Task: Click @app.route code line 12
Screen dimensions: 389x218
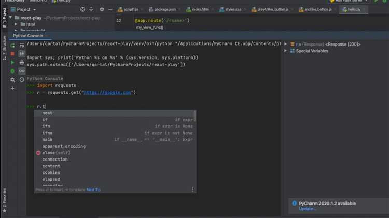Action: [x=162, y=21]
